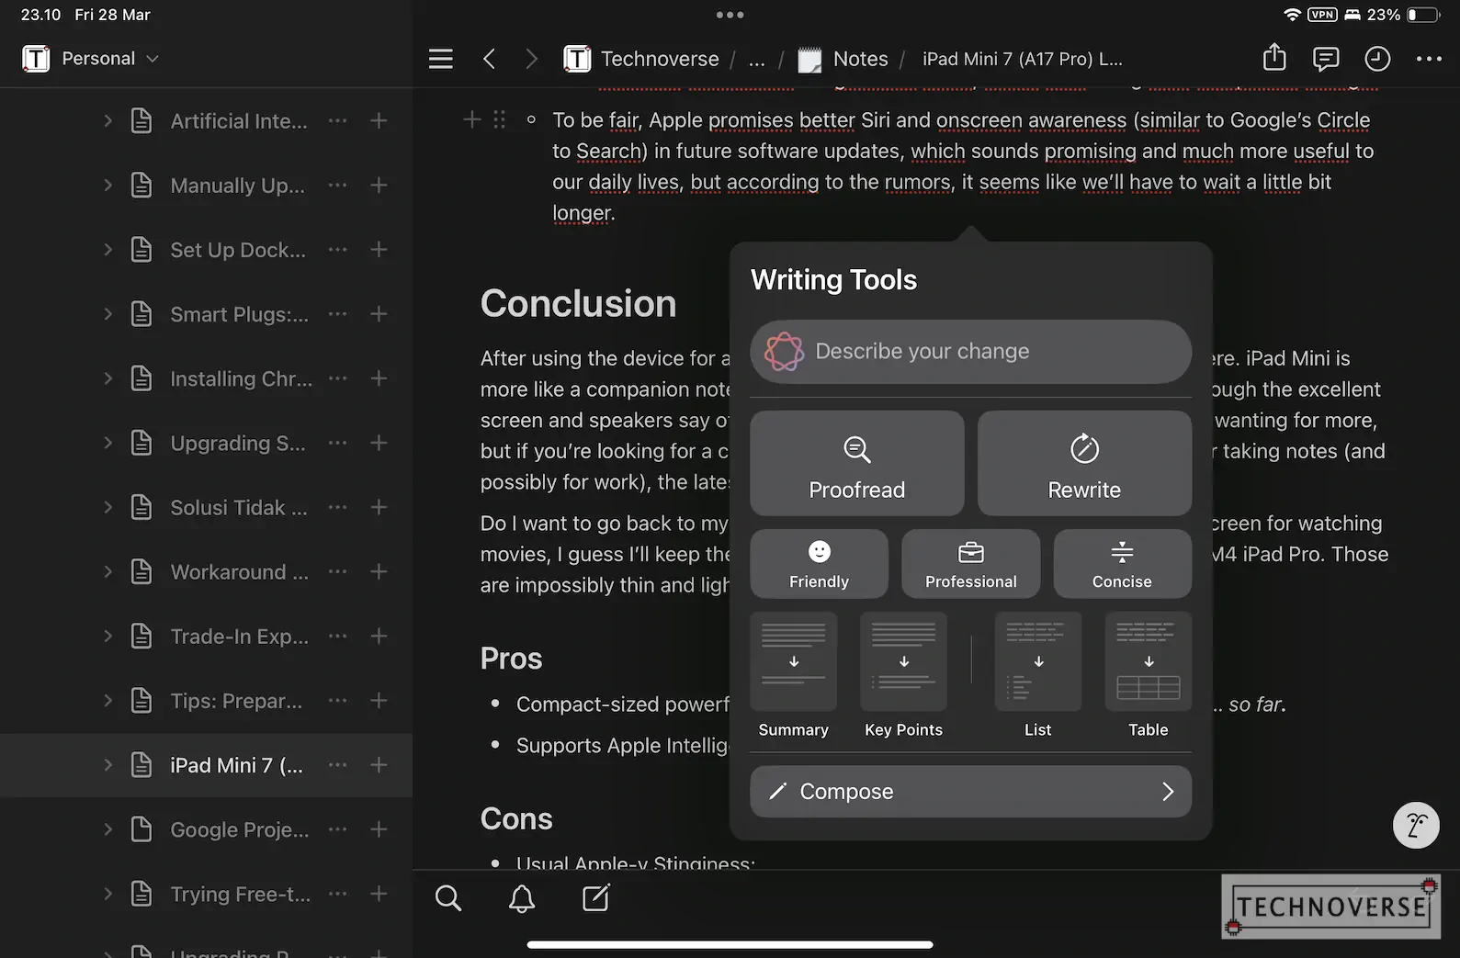Image resolution: width=1460 pixels, height=958 pixels.
Task: Choose the Proofread writing tool
Action: (857, 463)
